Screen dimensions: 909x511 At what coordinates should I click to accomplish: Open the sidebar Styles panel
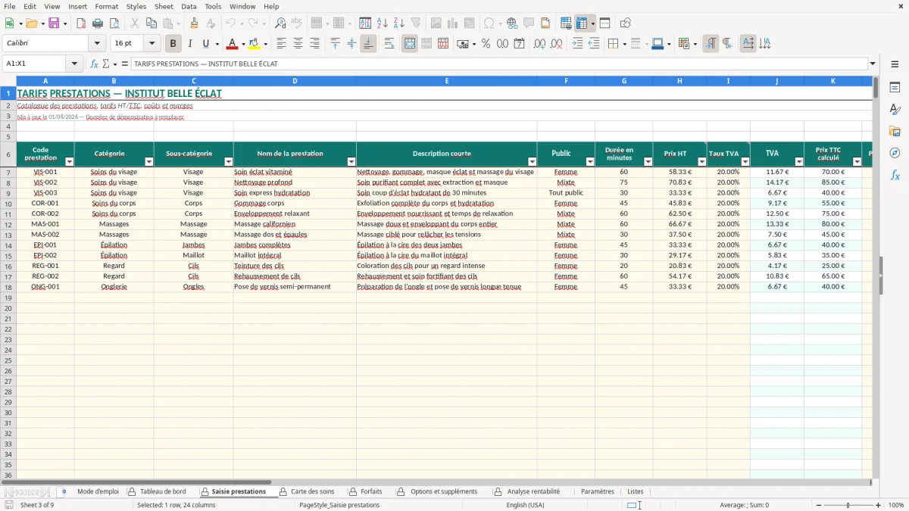tap(895, 109)
